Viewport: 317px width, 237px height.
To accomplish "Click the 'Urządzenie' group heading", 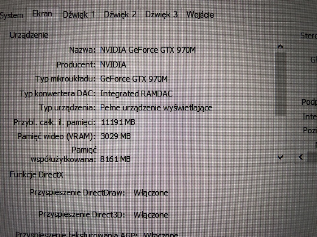I will pyautogui.click(x=29, y=35).
